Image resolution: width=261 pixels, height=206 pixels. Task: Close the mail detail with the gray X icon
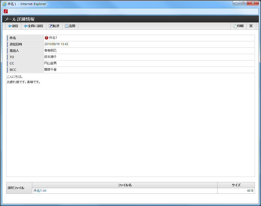point(251,26)
